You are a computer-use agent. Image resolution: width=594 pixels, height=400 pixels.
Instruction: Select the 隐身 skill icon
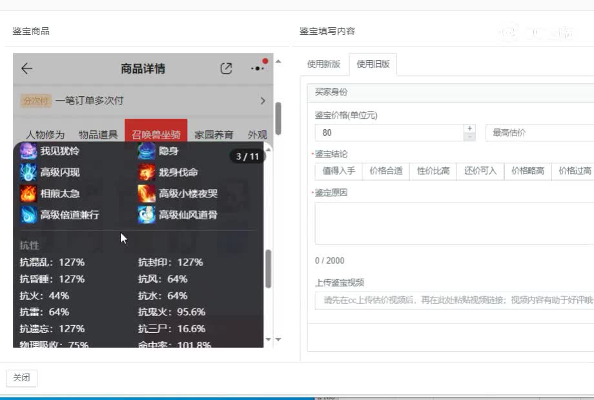[147, 151]
